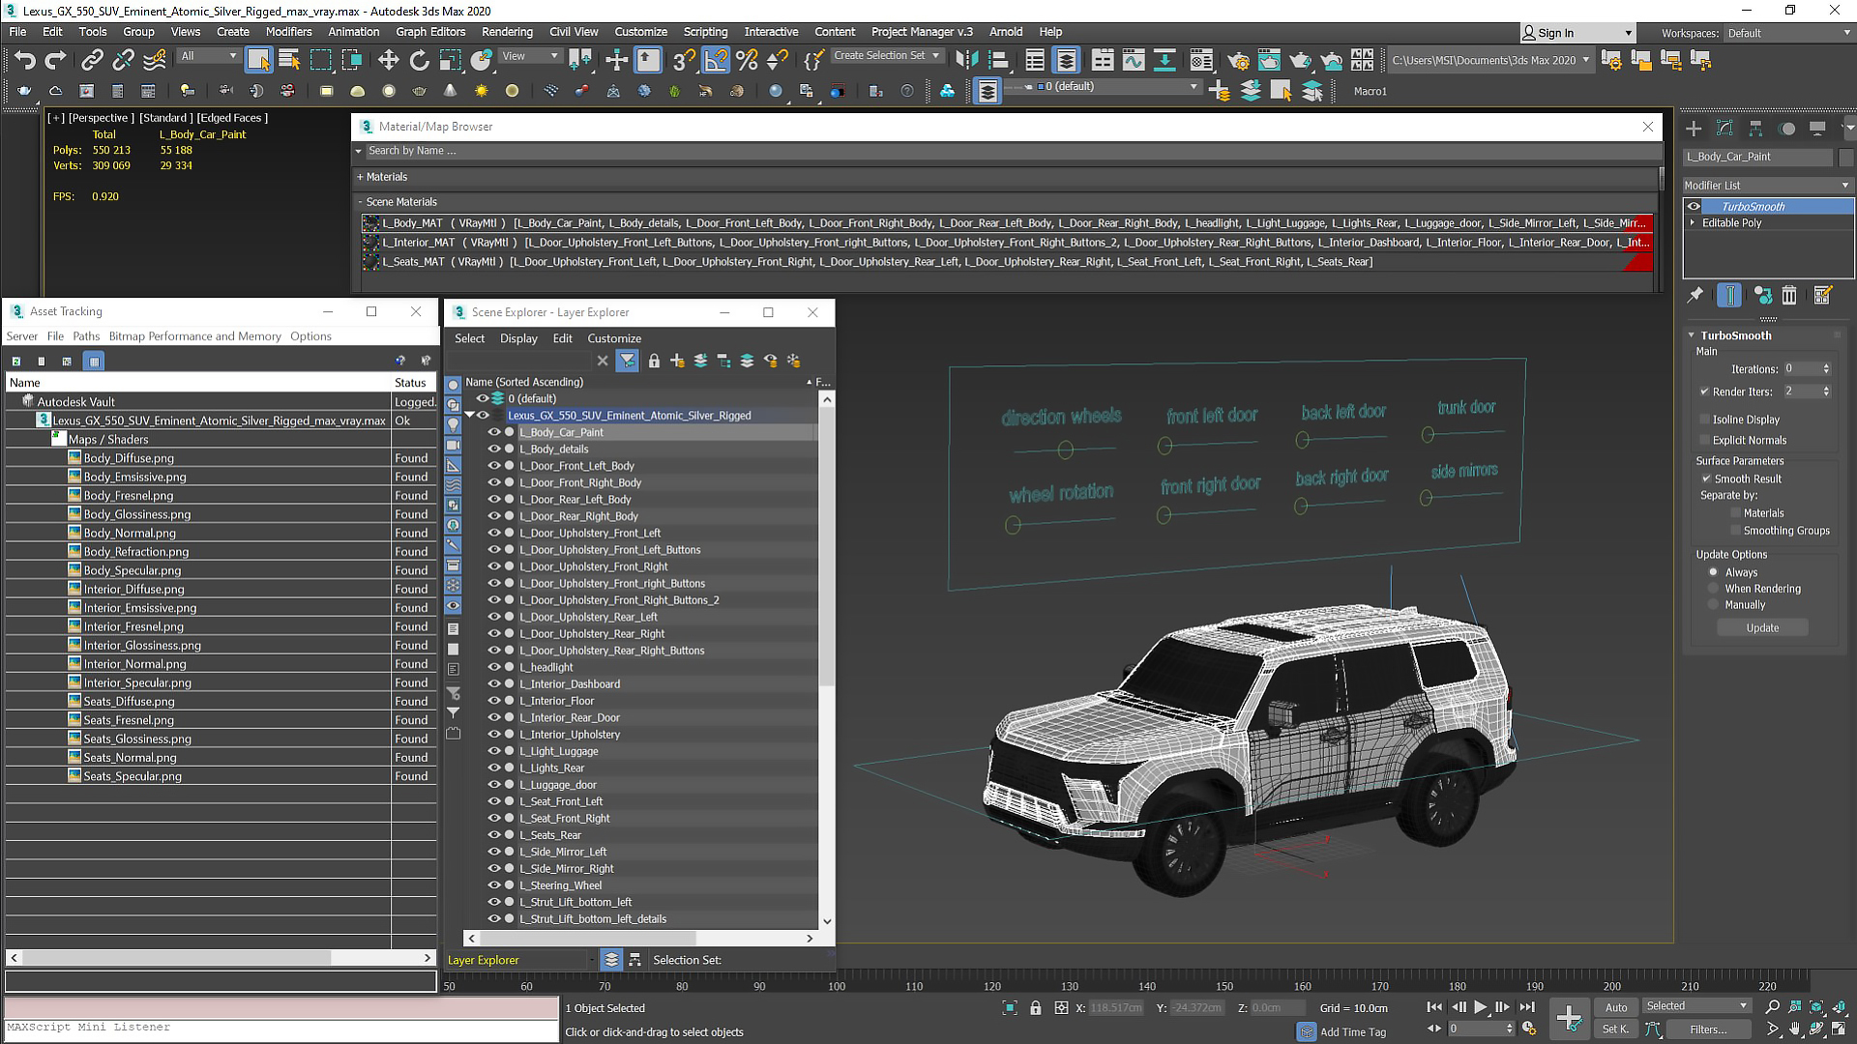Open the Rendering menu
Viewport: 1857px width, 1044px height.
(507, 32)
